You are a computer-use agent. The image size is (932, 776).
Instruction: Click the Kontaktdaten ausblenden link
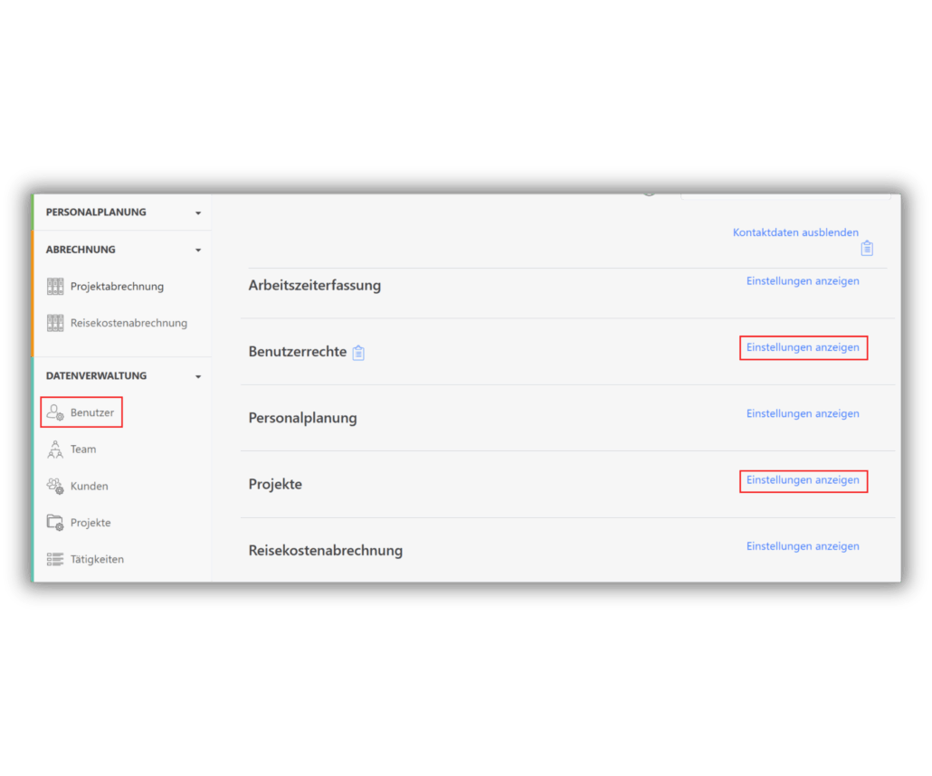795,233
